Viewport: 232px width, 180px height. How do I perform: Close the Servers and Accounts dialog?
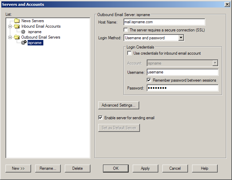point(227,4)
